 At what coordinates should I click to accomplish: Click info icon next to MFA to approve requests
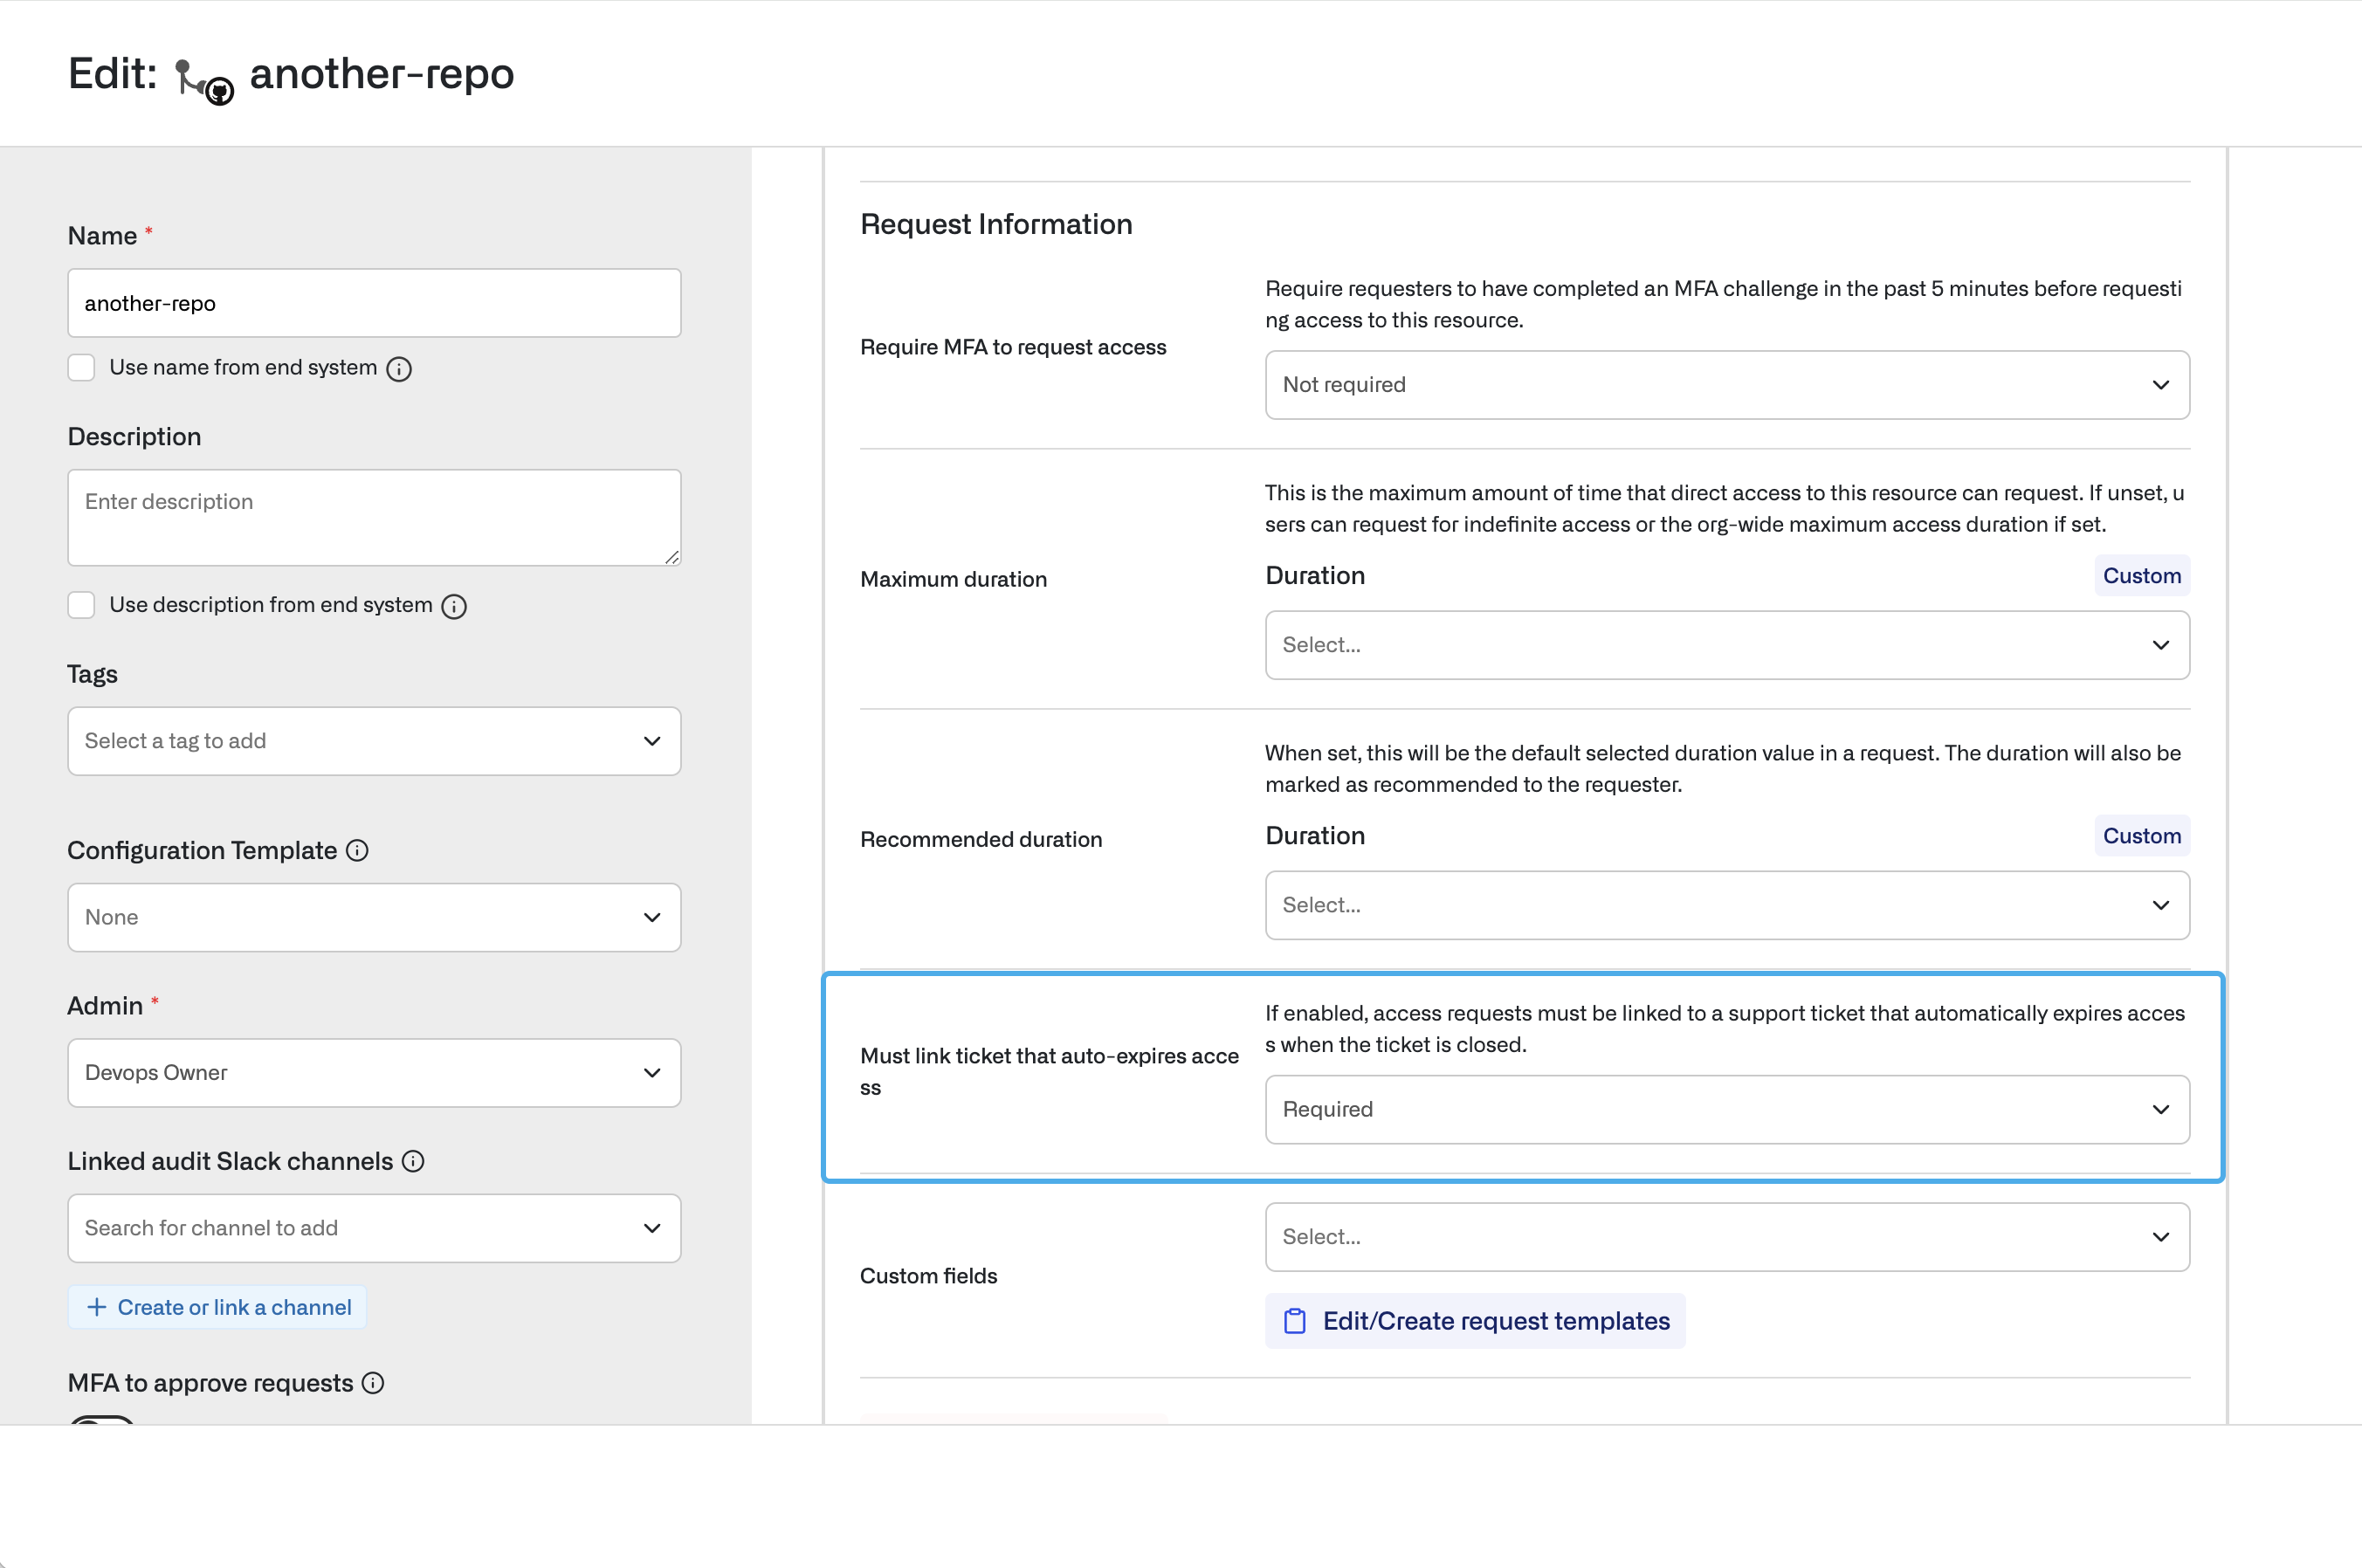tap(373, 1383)
